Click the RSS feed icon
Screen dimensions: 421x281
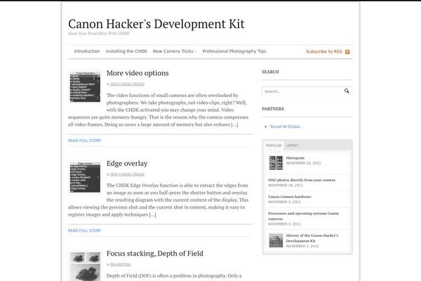(x=347, y=51)
